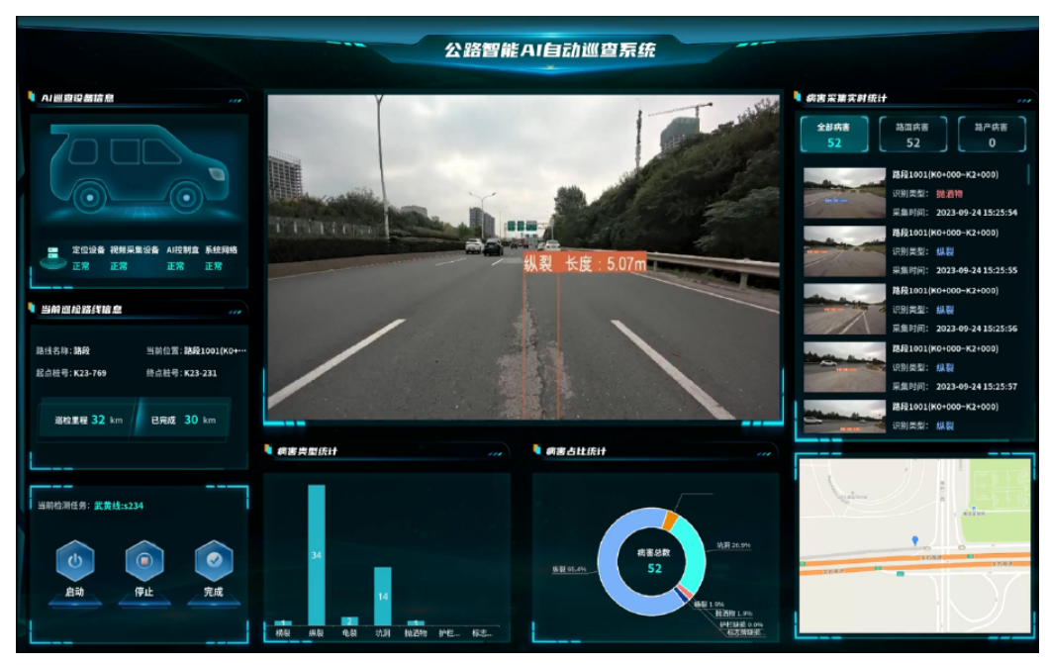The image size is (1047, 665).
Task: Click the 武黄线:s234 current task link
Action: 120,506
